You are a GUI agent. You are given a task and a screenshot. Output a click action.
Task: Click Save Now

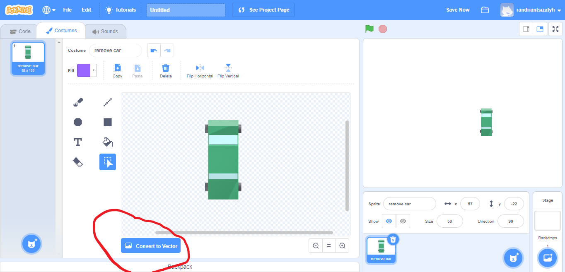point(458,10)
